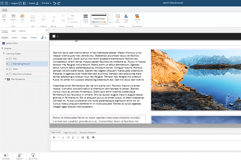241x160 pixels.
Task: Refresh the project outline
Action: point(43,38)
